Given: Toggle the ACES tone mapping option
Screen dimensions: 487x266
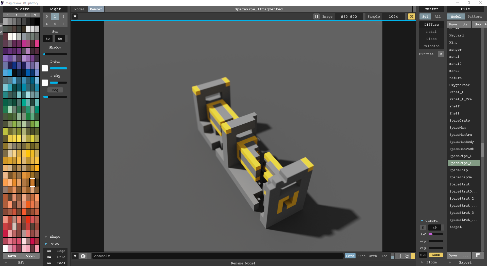Looking at the screenshot, I should click(x=436, y=255).
